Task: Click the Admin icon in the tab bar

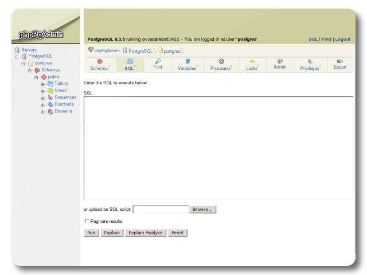Action: pyautogui.click(x=280, y=61)
